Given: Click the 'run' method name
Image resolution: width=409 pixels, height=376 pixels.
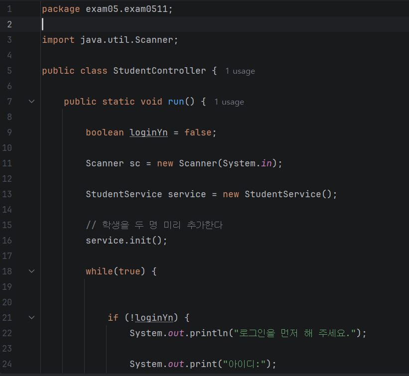Looking at the screenshot, I should pyautogui.click(x=176, y=102).
